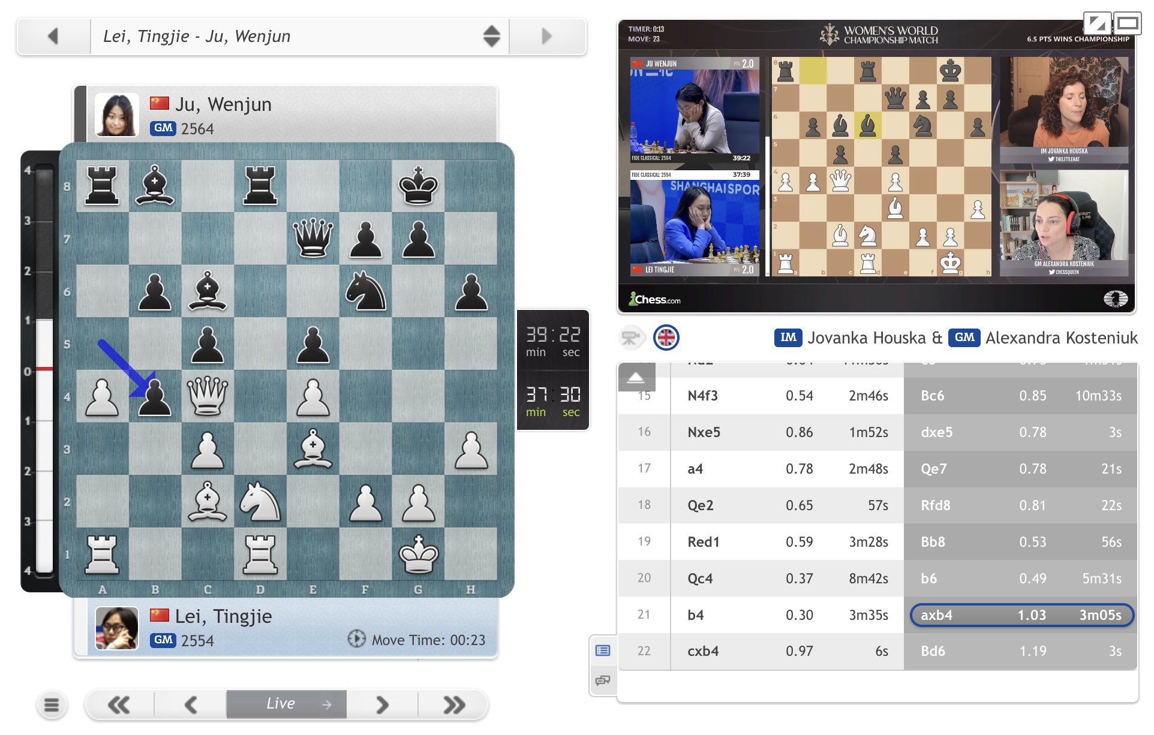Click Ju Wenjun's profile photo thumbnail
Viewport: 1154px width, 735px height.
click(116, 114)
